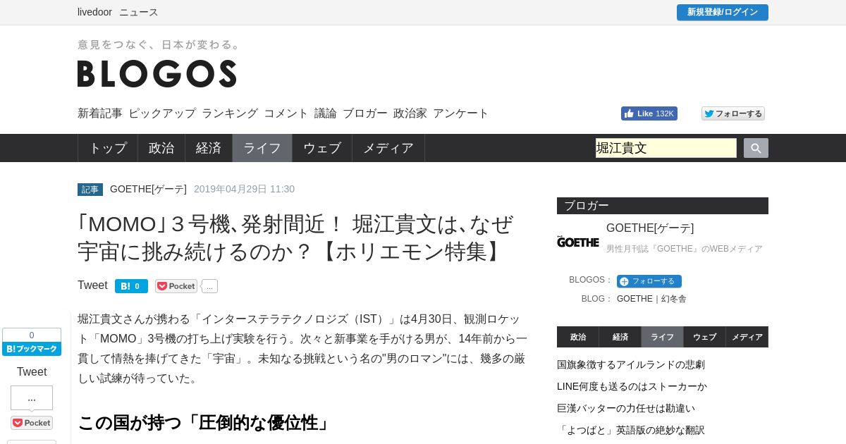Click the ブロガー panel header
The width and height of the screenshot is (846, 444).
(x=663, y=206)
